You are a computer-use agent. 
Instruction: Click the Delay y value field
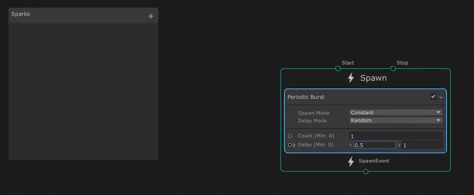[x=422, y=145]
